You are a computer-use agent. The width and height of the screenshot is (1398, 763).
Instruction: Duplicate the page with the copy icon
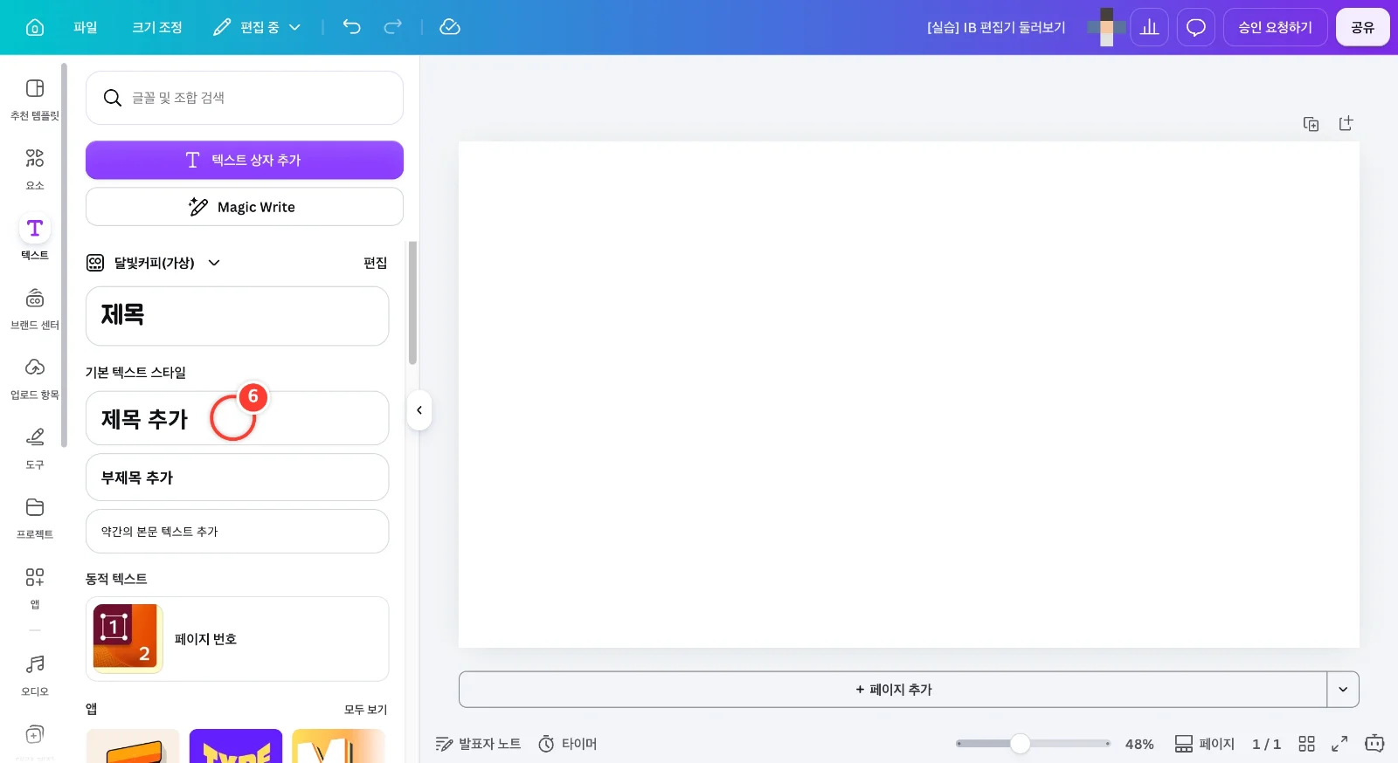tap(1311, 124)
